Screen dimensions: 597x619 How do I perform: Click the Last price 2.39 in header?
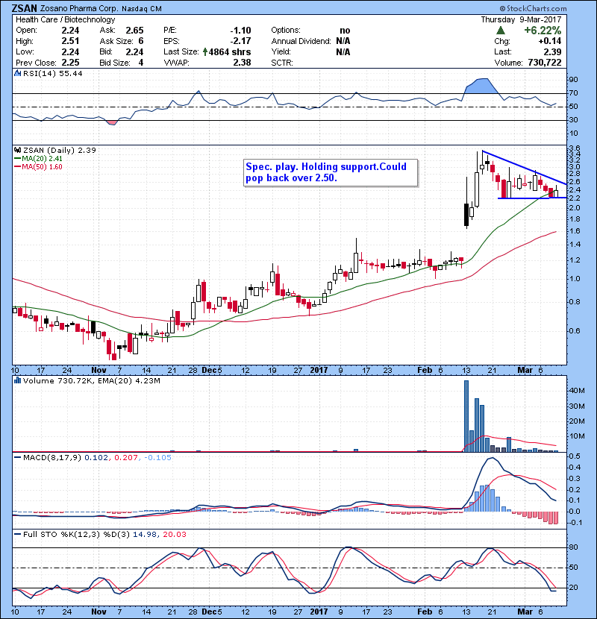552,51
